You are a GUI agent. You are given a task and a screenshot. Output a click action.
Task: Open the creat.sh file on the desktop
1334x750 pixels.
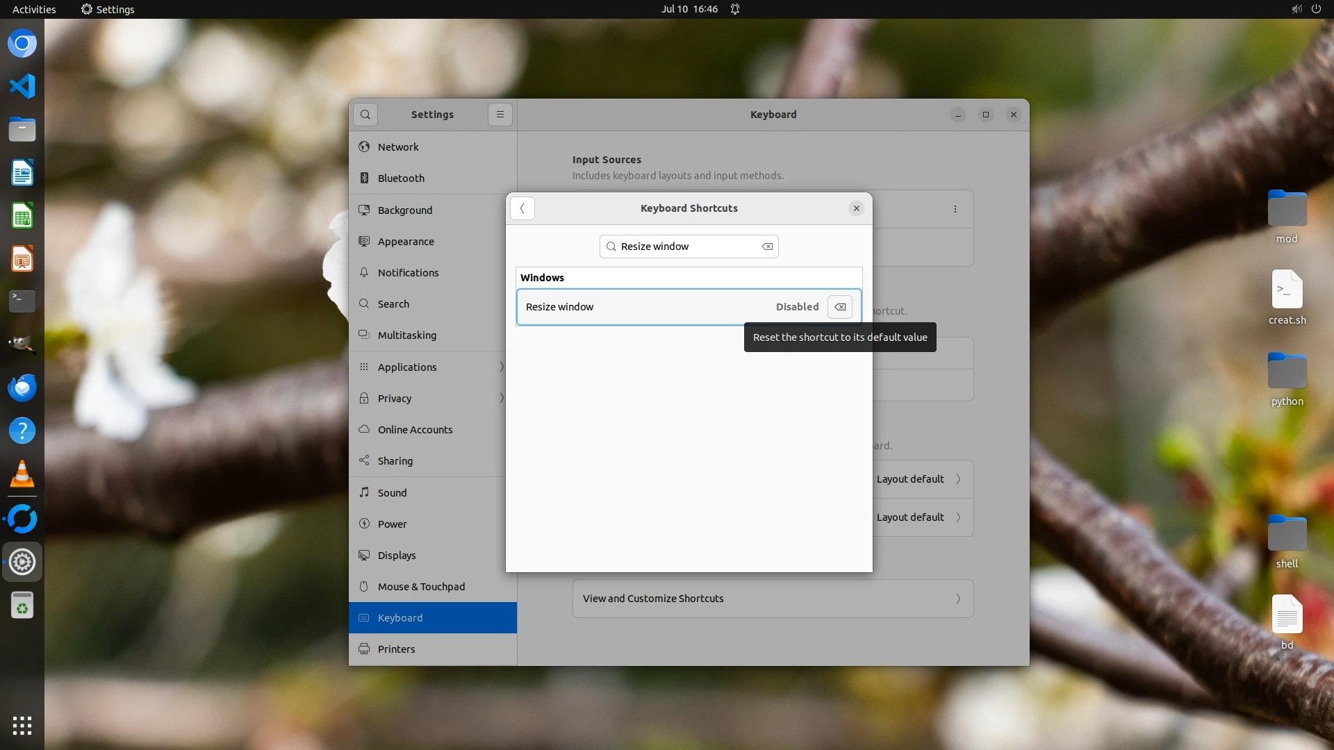(x=1287, y=290)
